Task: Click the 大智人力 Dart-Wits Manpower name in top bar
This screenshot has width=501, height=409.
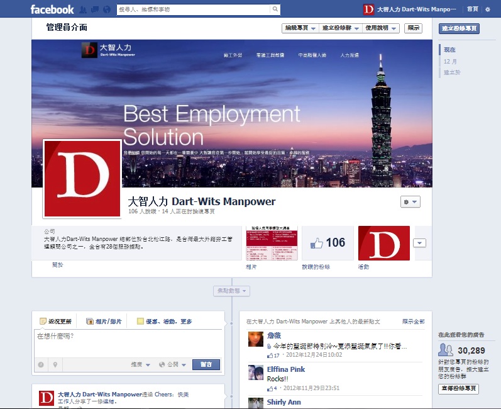Action: coord(416,9)
